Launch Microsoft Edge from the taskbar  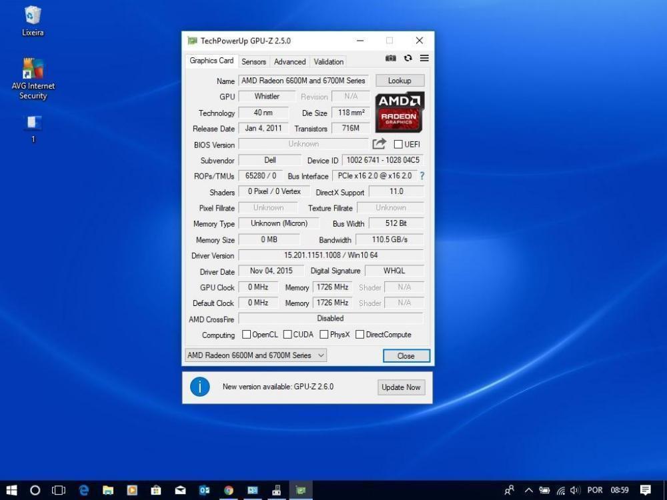pos(84,490)
